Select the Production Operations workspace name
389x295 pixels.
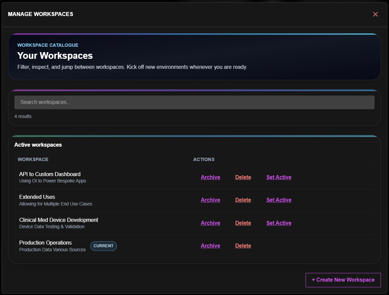tap(46, 243)
